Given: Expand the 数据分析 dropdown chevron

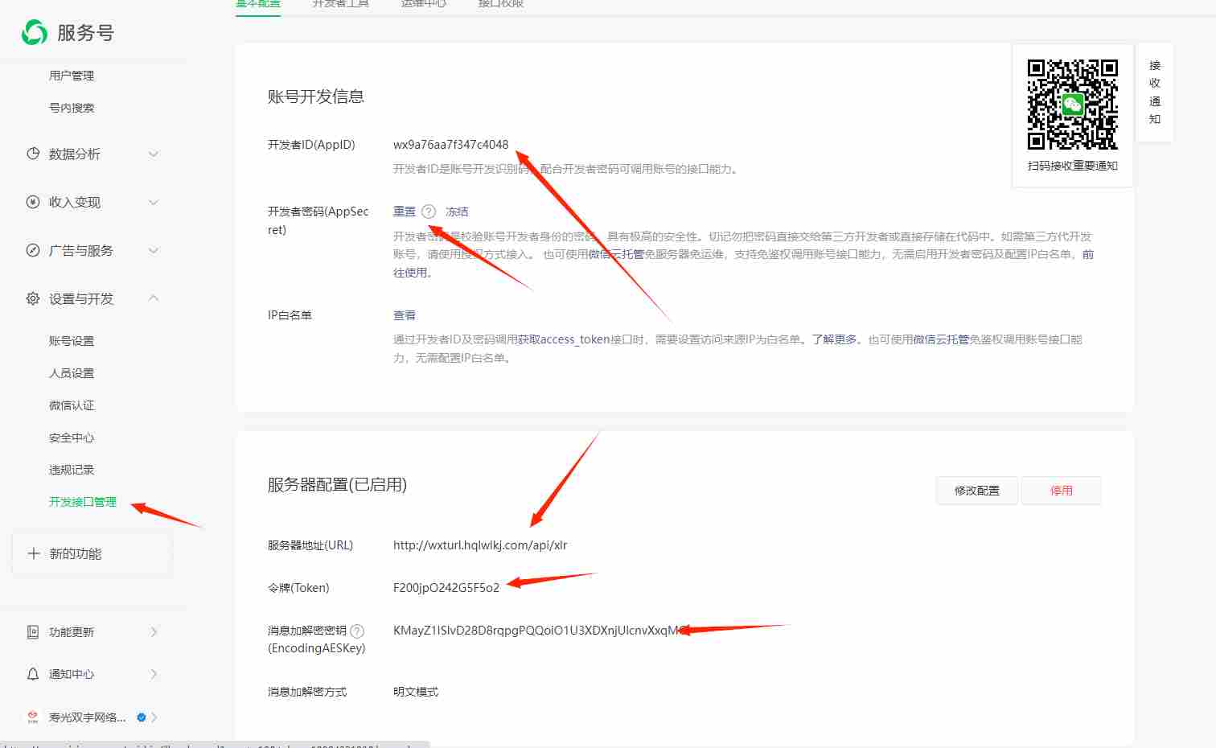Looking at the screenshot, I should [x=154, y=154].
